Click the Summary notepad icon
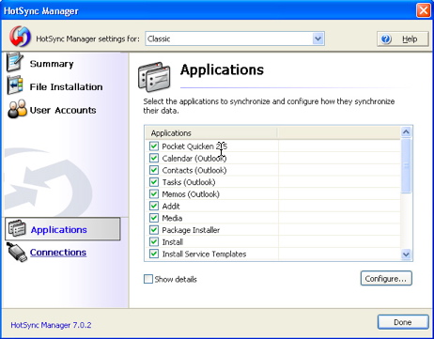 [x=14, y=62]
